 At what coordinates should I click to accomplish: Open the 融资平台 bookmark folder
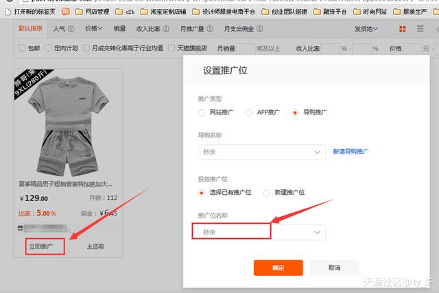(x=330, y=12)
